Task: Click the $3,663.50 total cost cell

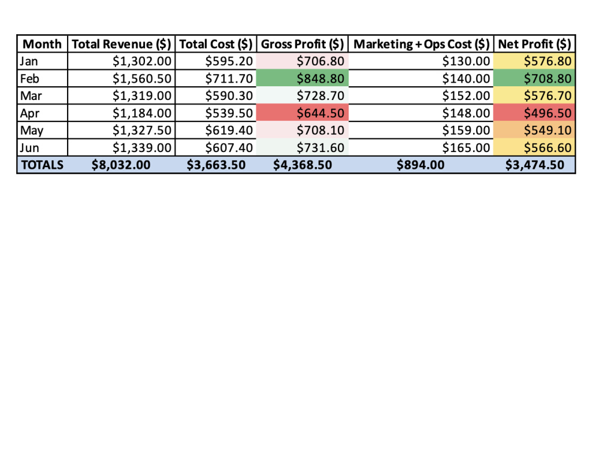Action: point(216,165)
